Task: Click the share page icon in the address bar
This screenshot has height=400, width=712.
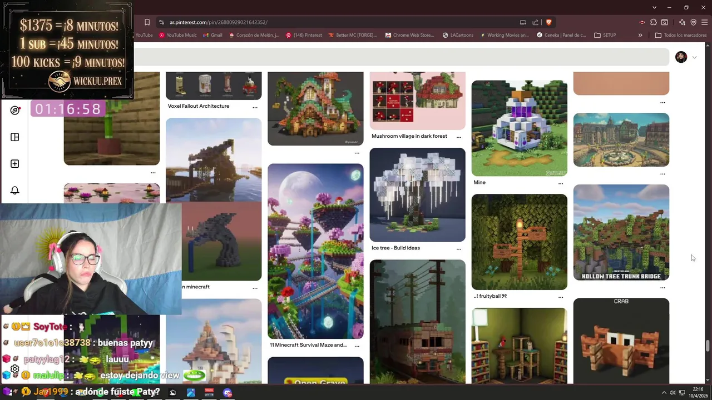Action: point(535,22)
